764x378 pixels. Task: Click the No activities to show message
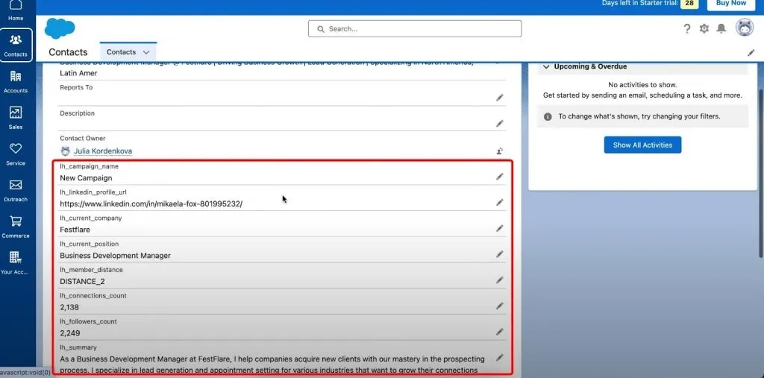642,85
